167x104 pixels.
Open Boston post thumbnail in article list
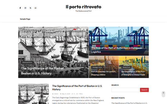[x=33, y=94]
